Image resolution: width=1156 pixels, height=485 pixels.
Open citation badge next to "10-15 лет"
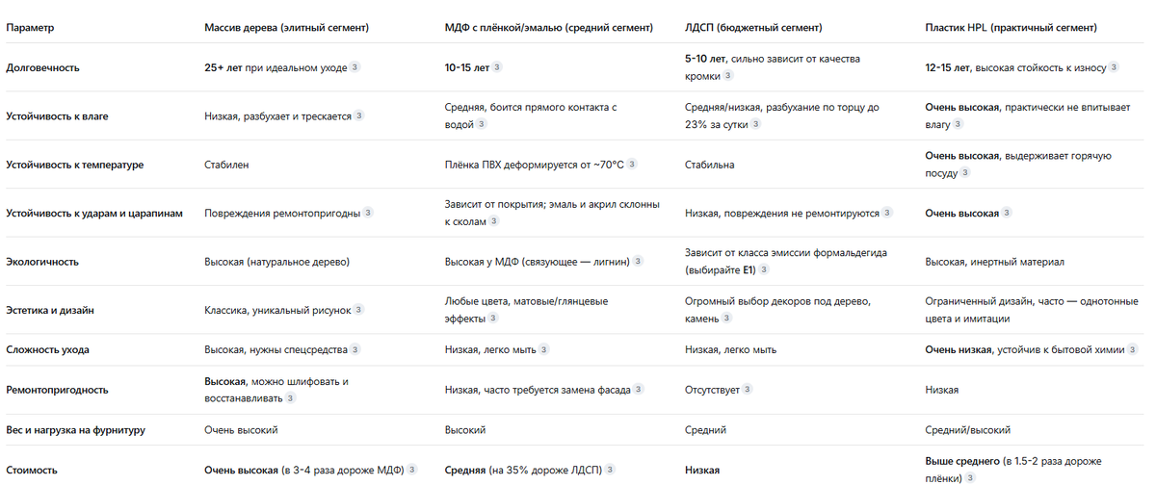tap(497, 68)
